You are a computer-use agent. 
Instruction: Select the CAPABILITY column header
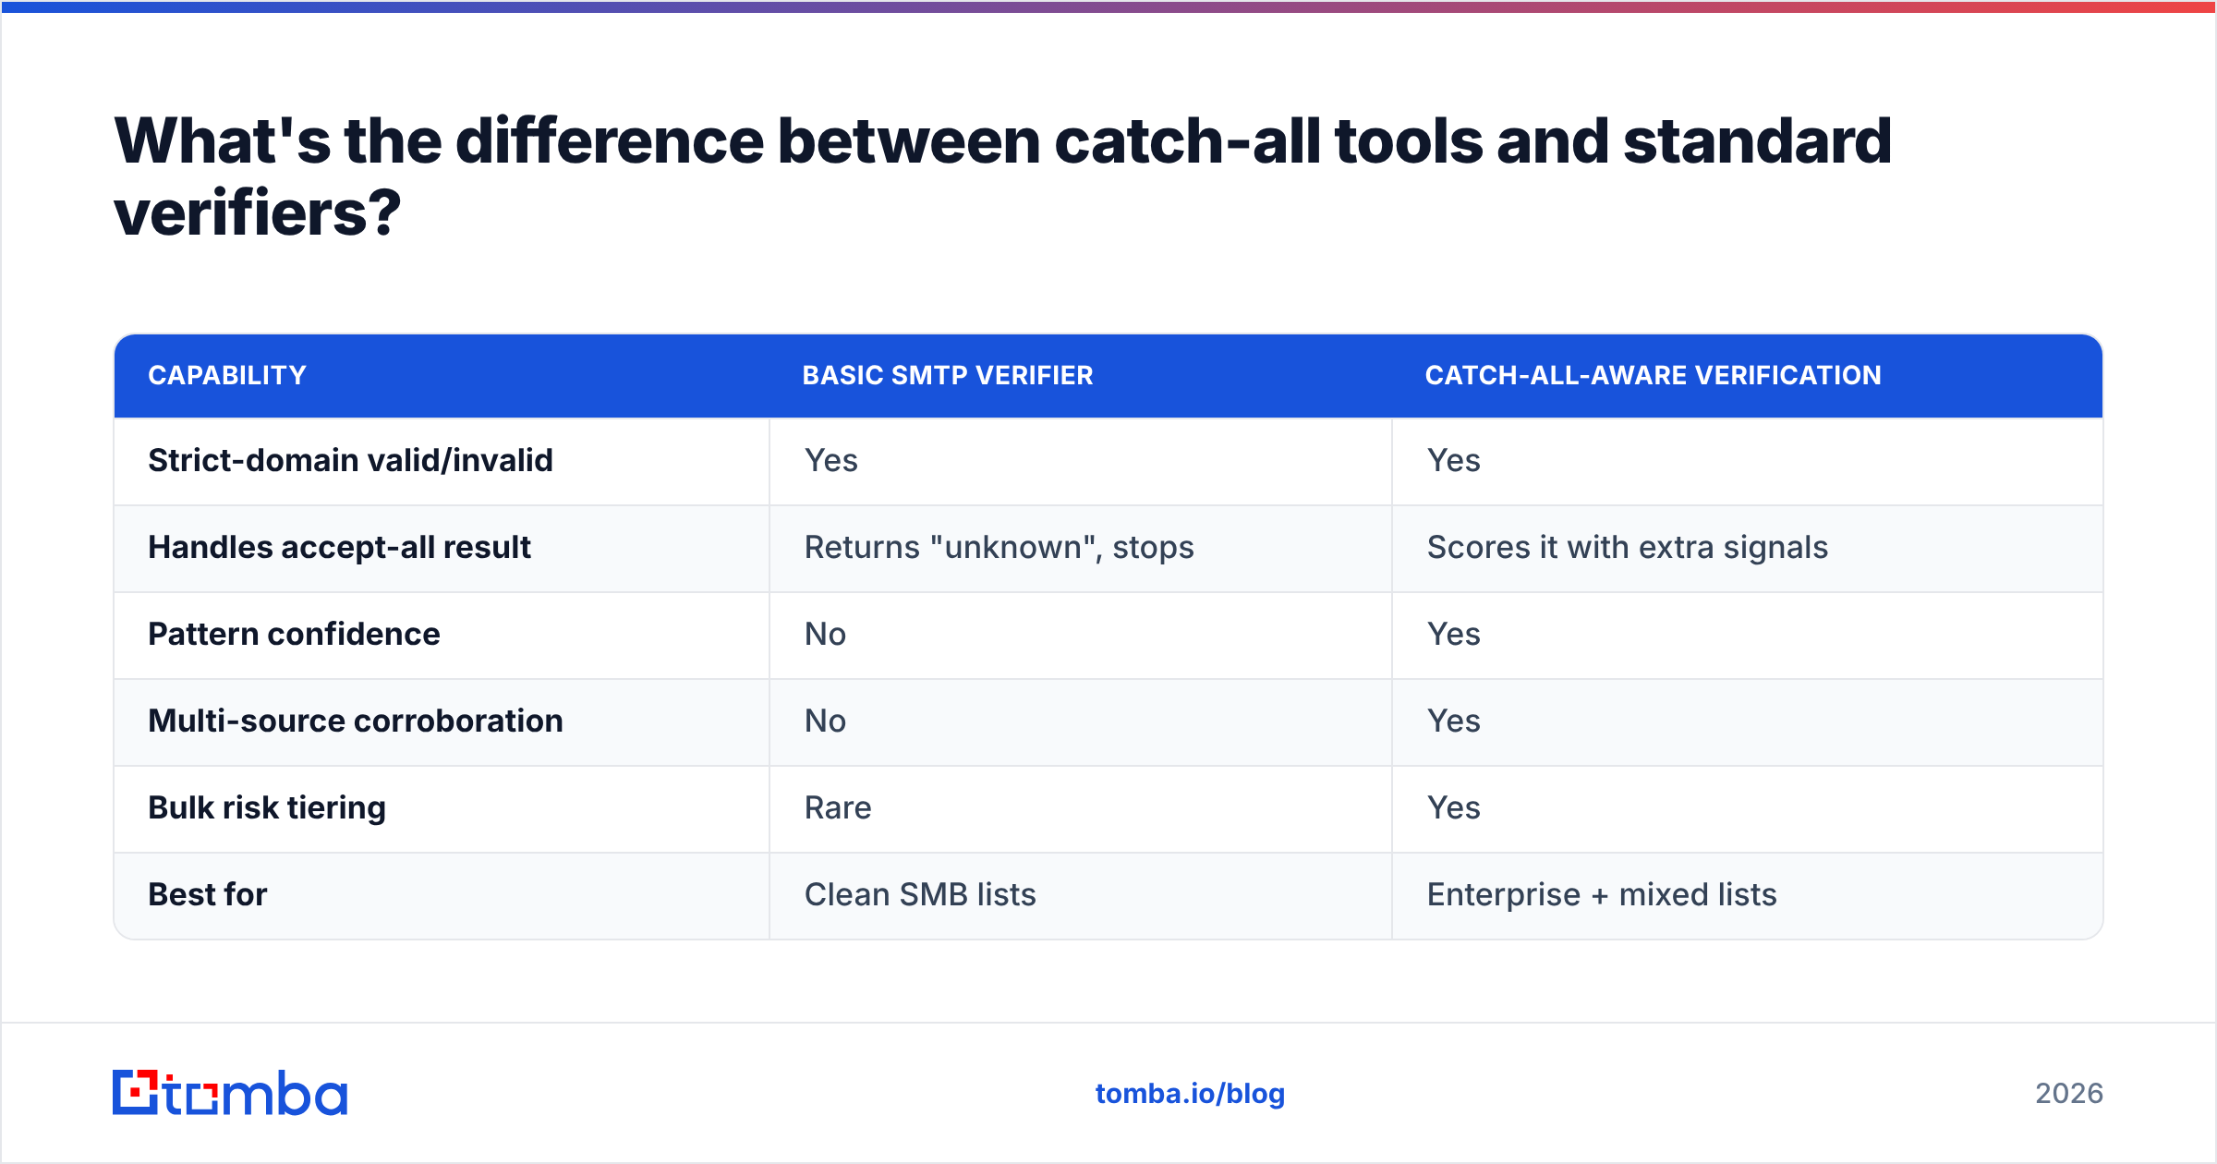click(x=227, y=375)
